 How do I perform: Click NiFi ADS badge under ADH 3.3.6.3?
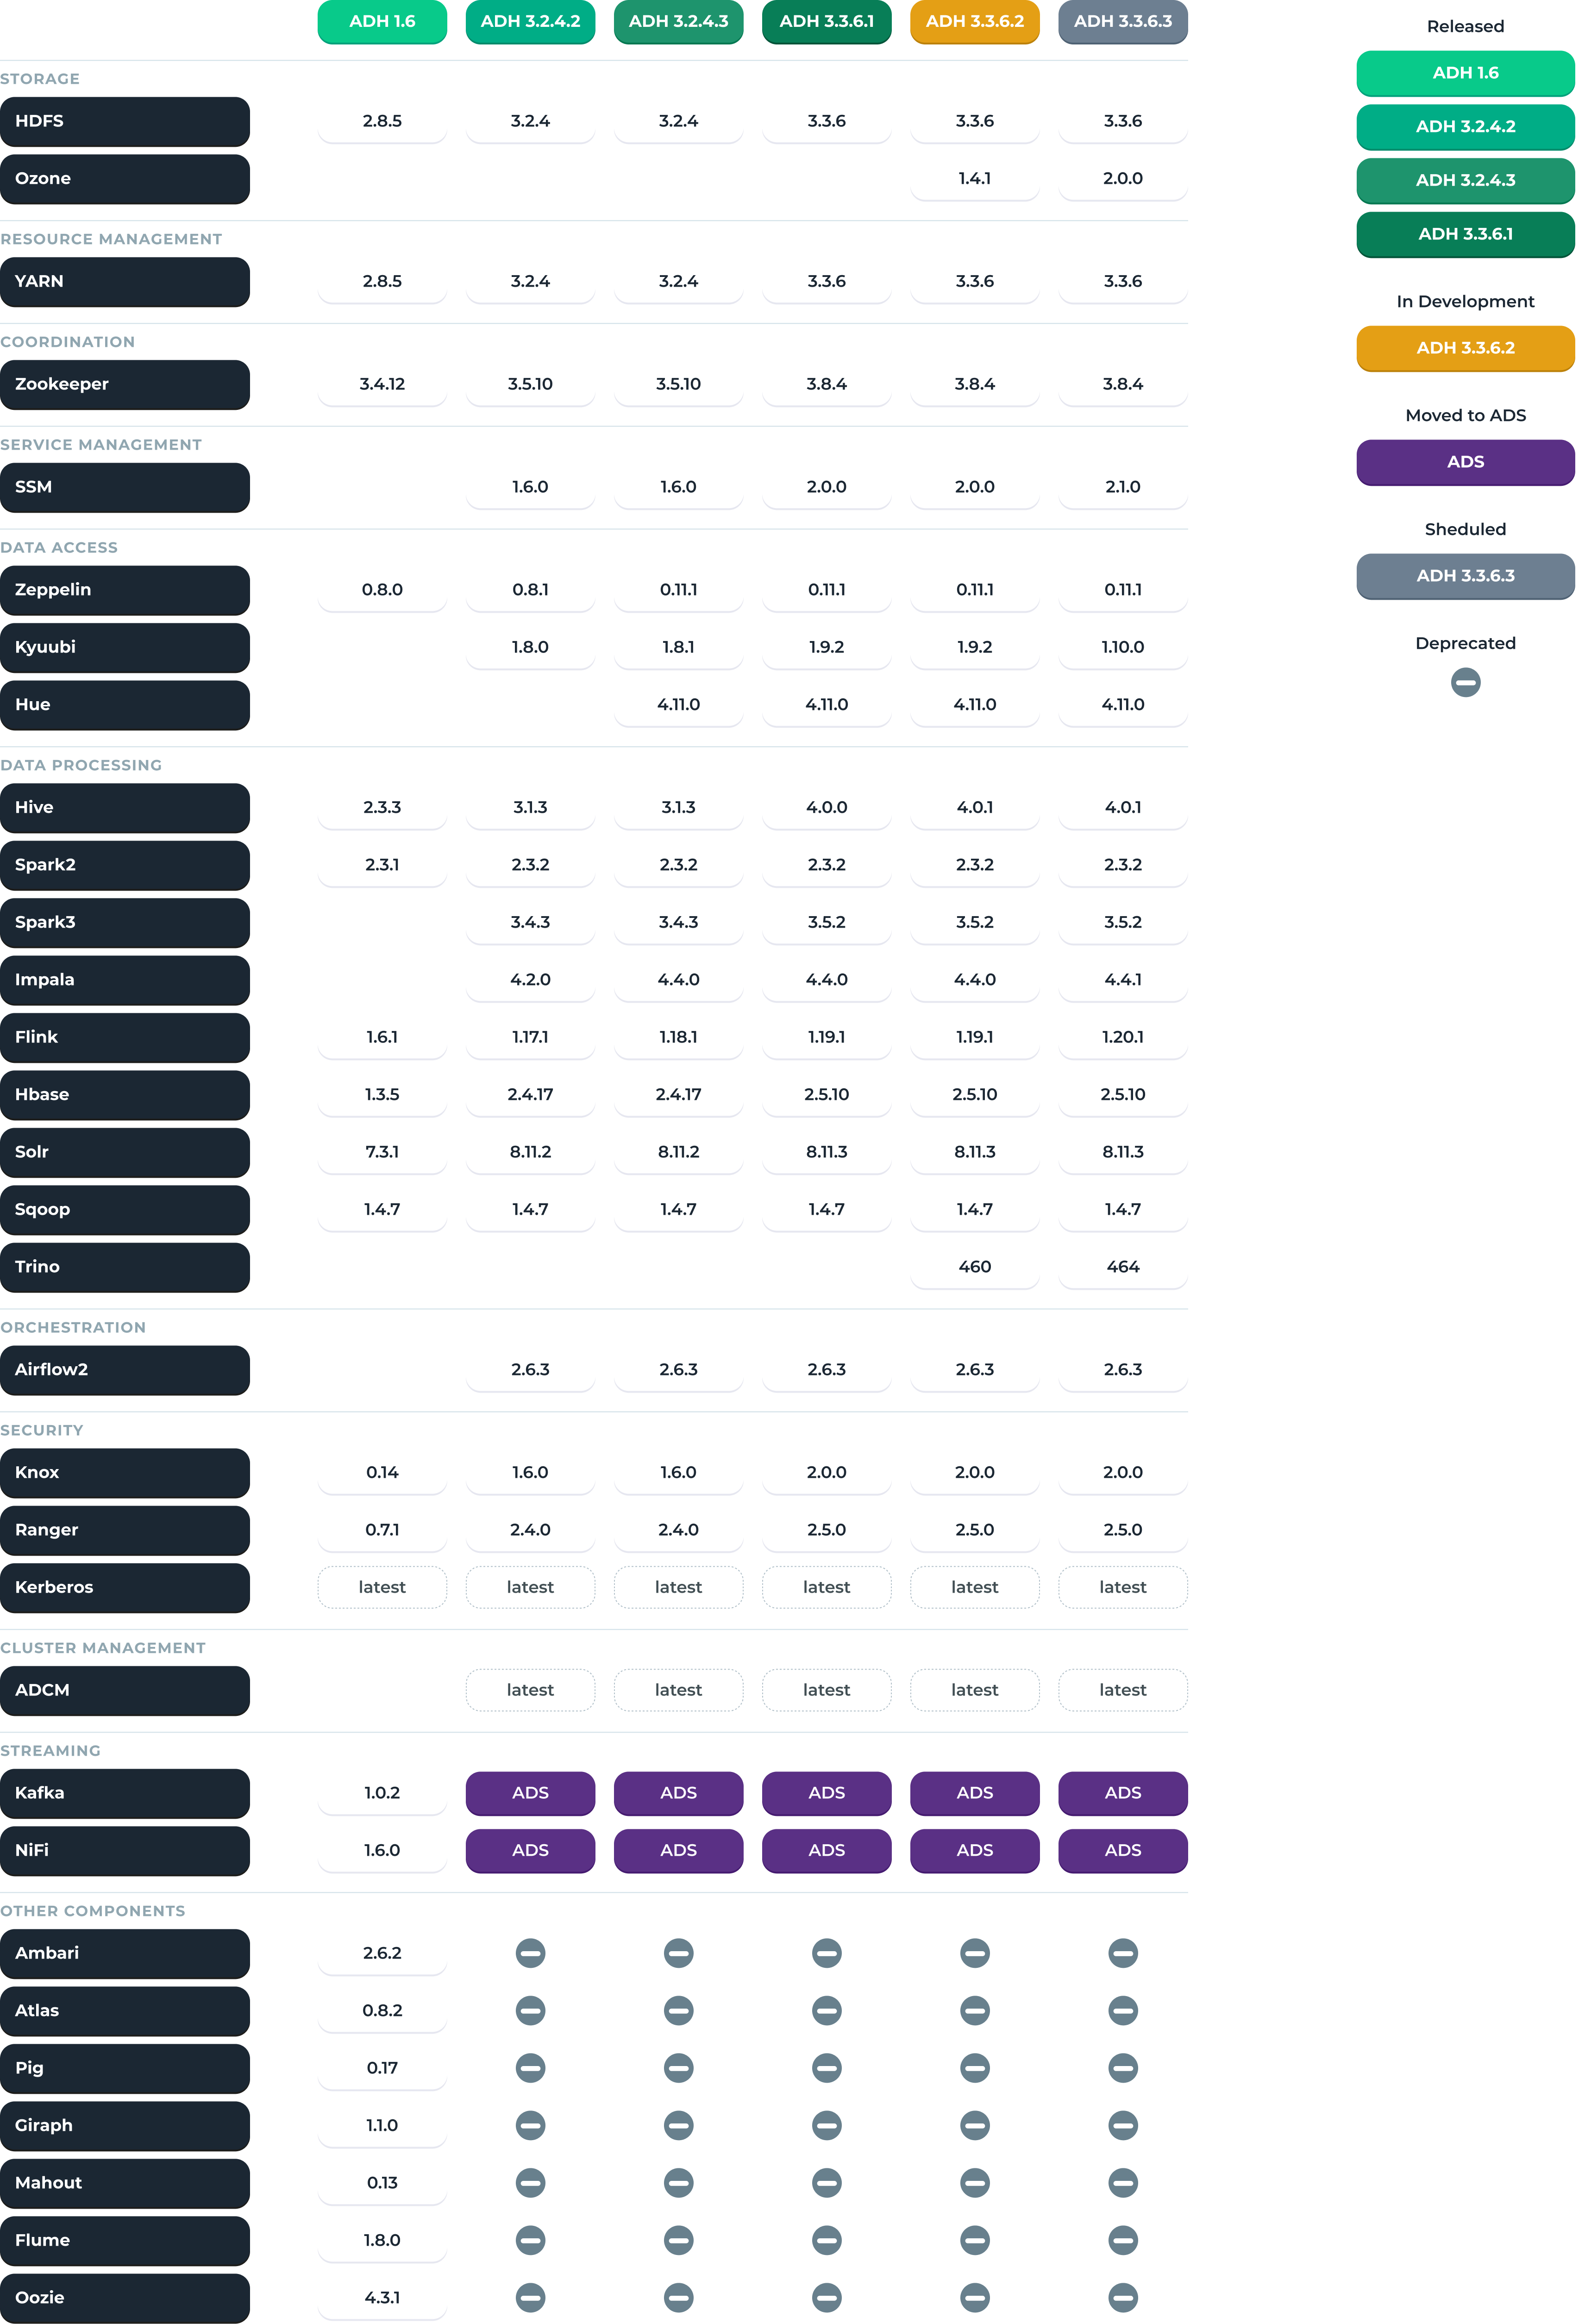click(1123, 1851)
